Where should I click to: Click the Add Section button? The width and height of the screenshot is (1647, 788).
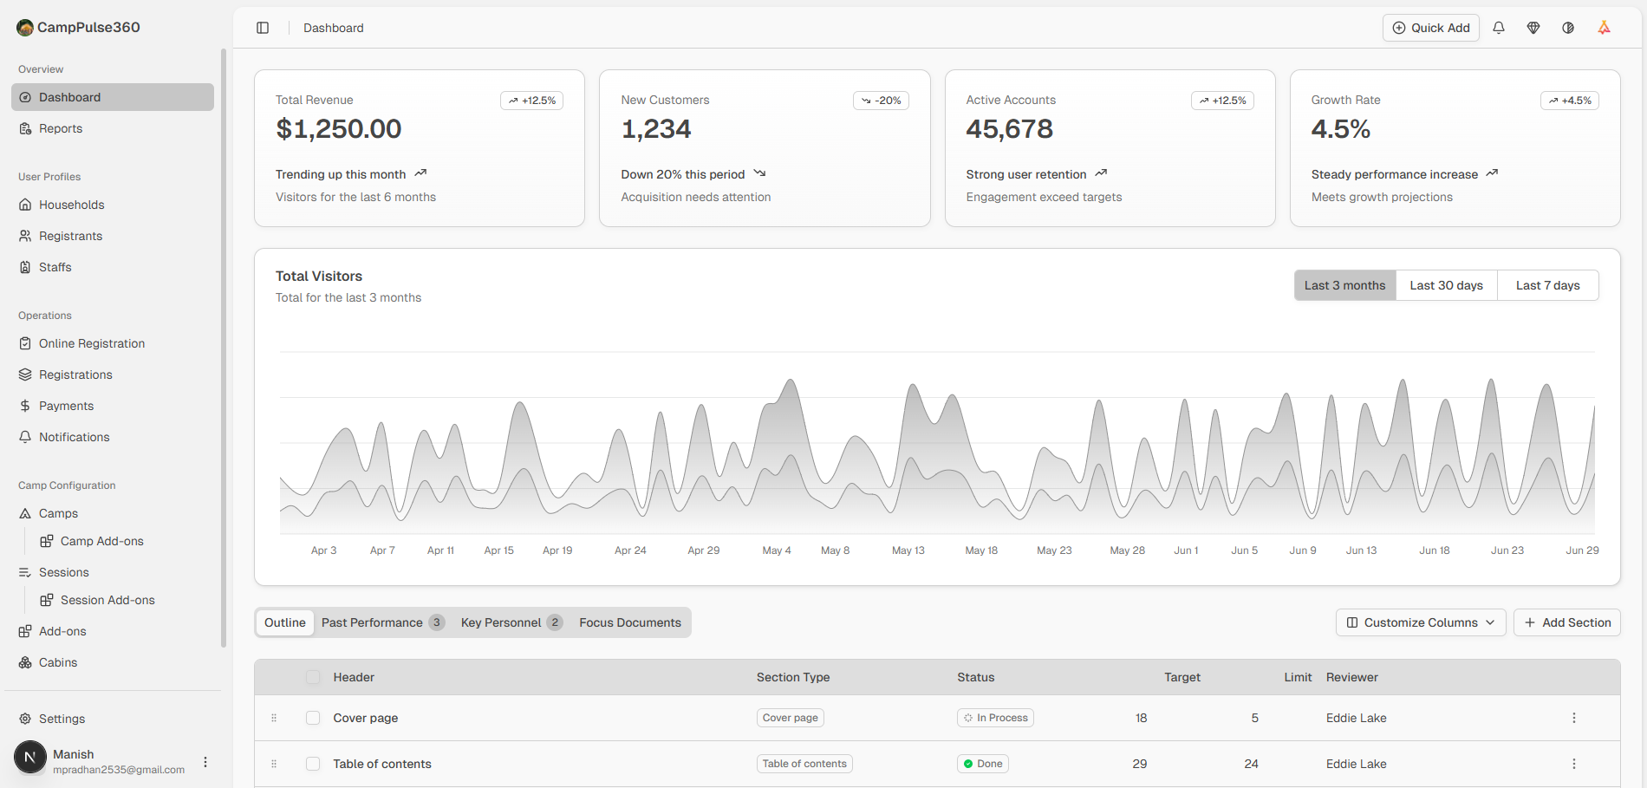point(1566,622)
